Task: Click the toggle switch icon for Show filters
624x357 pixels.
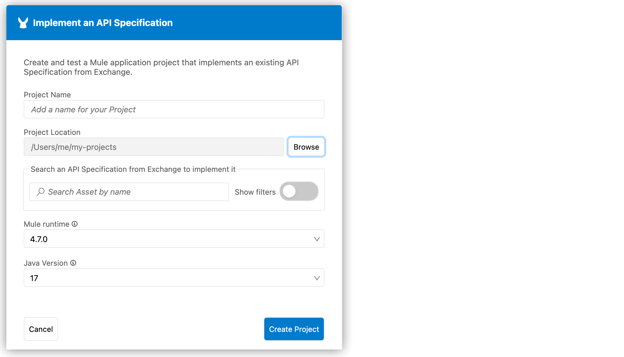Action: click(299, 191)
